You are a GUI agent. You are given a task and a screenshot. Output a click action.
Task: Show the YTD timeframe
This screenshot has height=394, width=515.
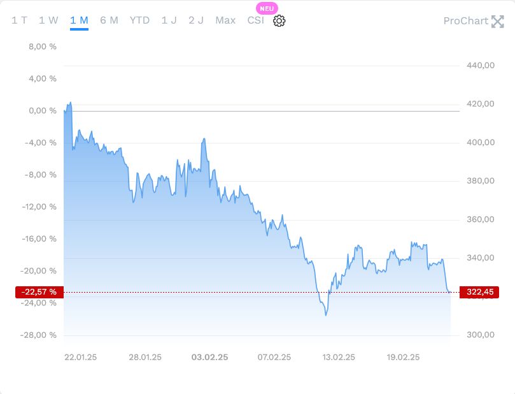(x=139, y=20)
